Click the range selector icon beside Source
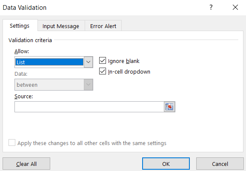The height and width of the screenshot is (171, 246). coord(169,107)
